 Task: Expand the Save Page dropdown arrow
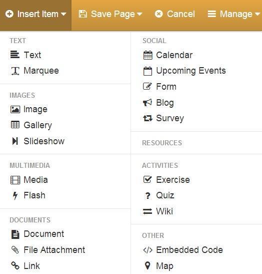click(139, 14)
